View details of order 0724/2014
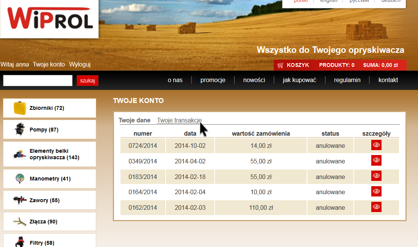This screenshot has width=418, height=247. (x=376, y=145)
